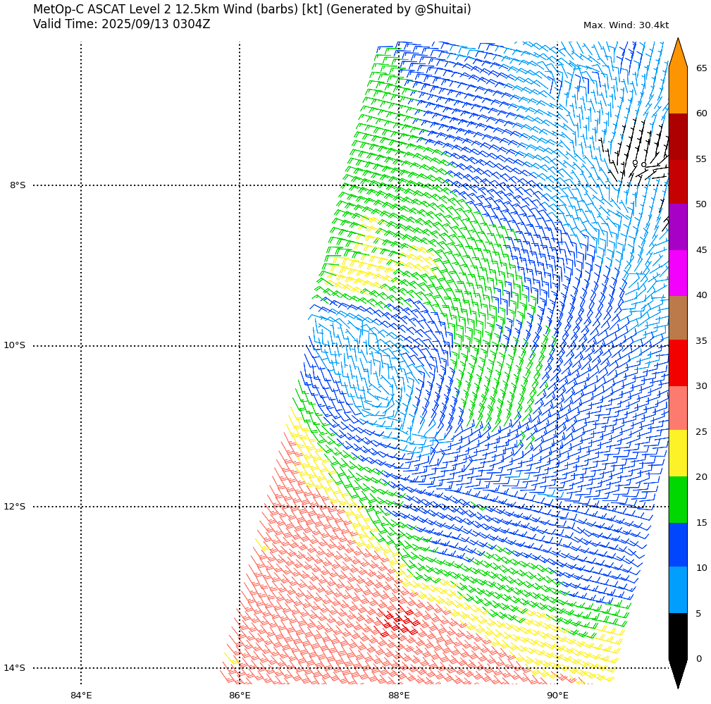Click the 84°E longitude label
The image size is (711, 704).
point(81,696)
